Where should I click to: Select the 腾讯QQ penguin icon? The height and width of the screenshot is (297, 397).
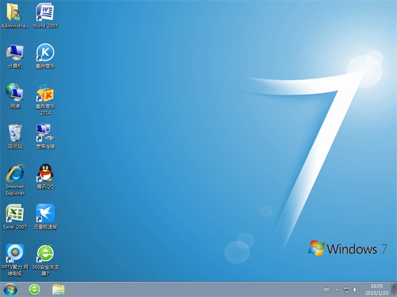[45, 173]
